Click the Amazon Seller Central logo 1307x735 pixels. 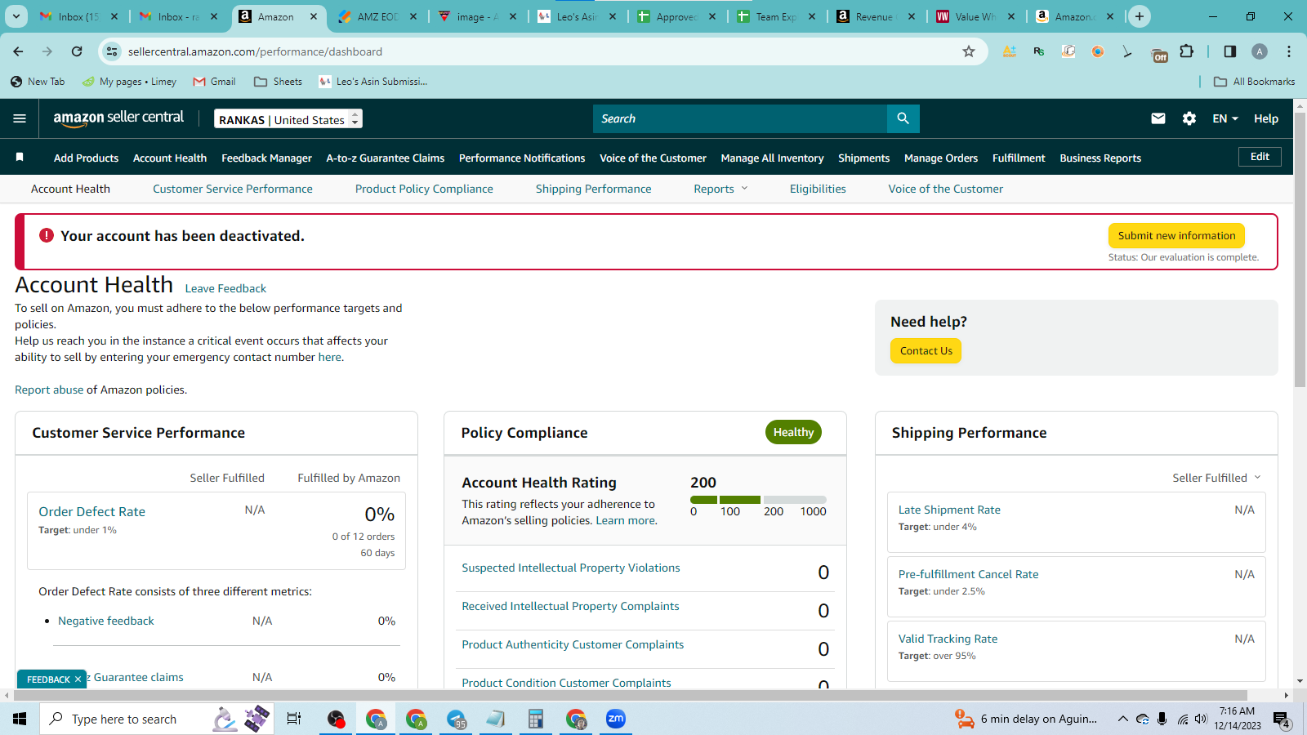click(118, 118)
